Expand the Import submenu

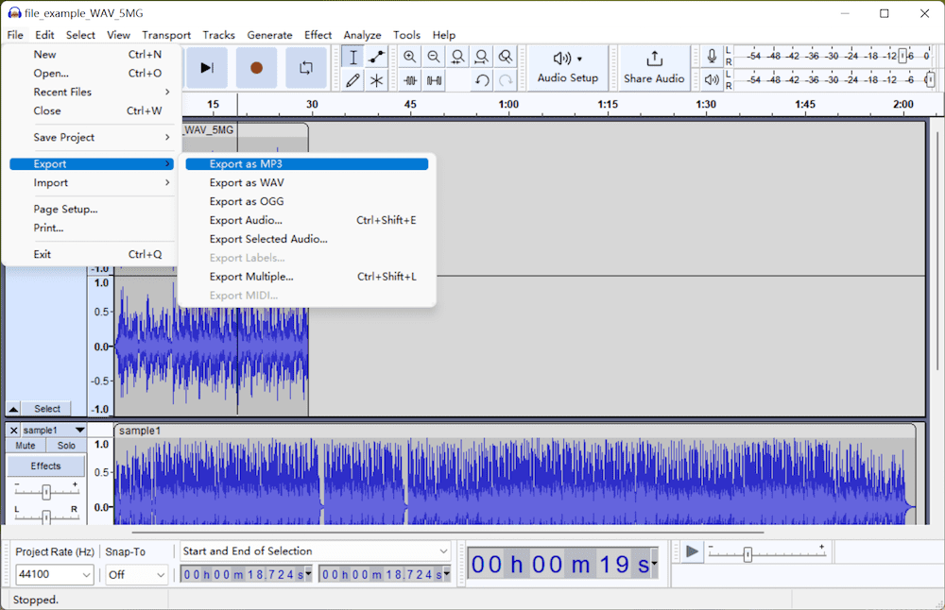(x=92, y=182)
